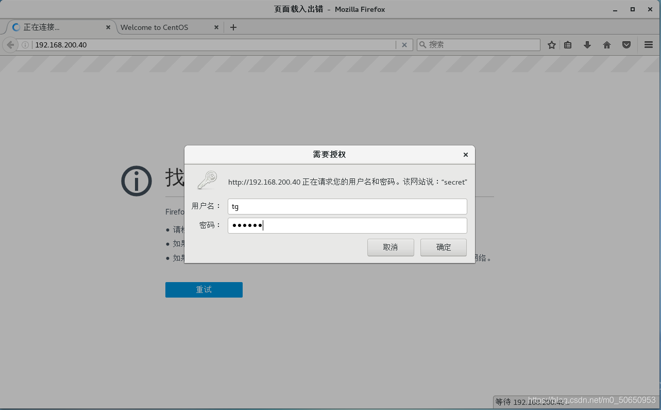Open the Firefox hamburger menu
The height and width of the screenshot is (410, 661).
point(649,45)
